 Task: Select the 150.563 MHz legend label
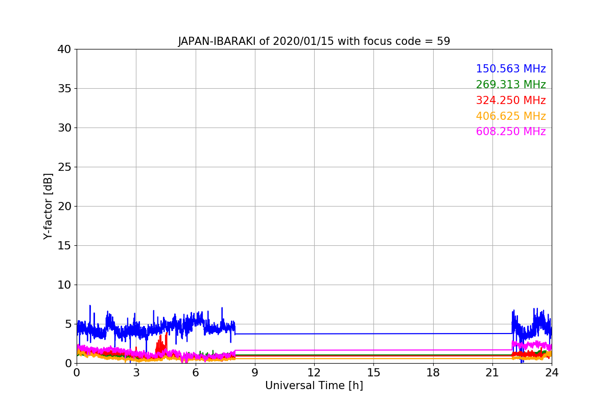[x=511, y=69]
